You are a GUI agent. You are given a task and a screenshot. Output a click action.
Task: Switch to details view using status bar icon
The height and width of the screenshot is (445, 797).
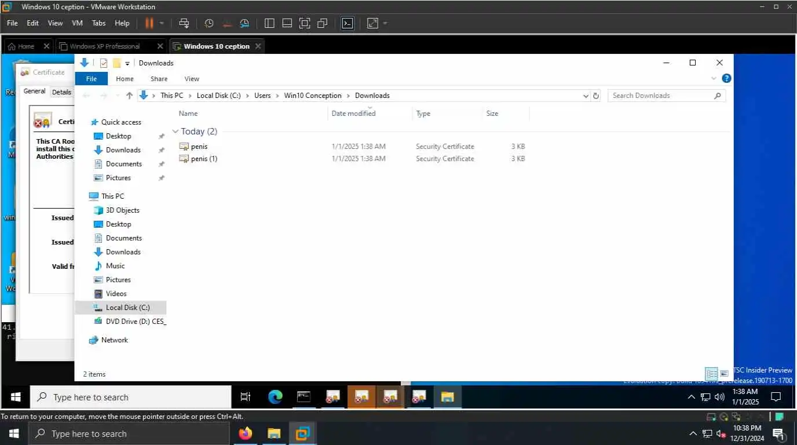711,374
